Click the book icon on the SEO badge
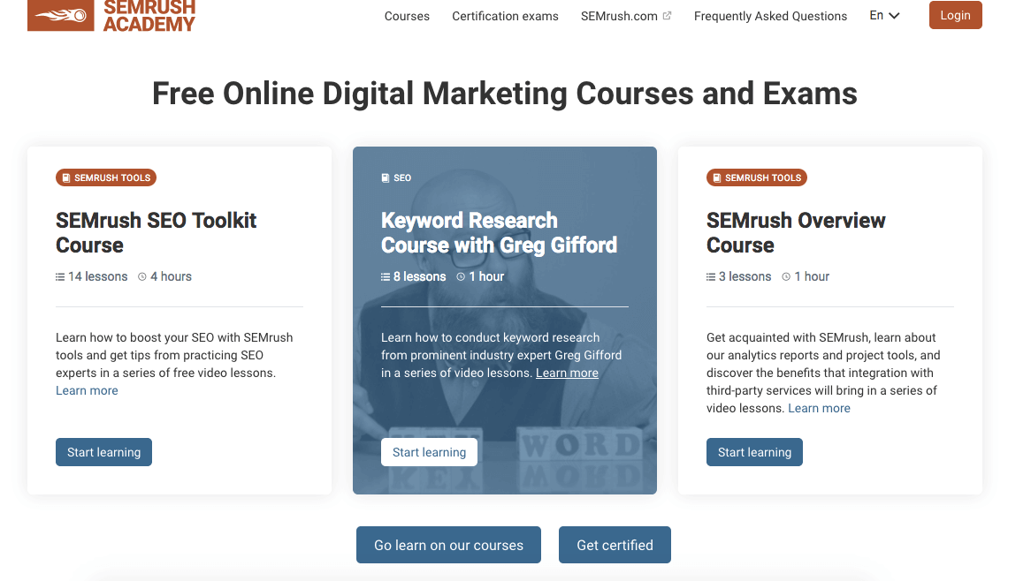 tap(385, 177)
